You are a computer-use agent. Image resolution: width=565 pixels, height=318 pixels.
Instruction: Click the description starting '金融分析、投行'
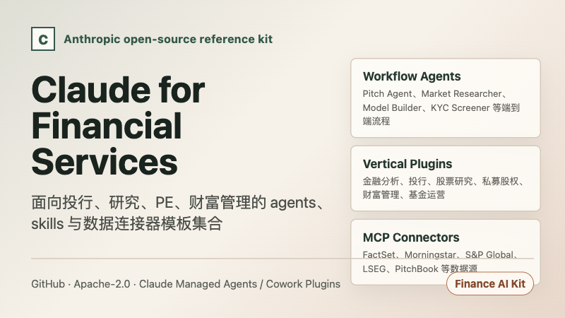(x=443, y=188)
